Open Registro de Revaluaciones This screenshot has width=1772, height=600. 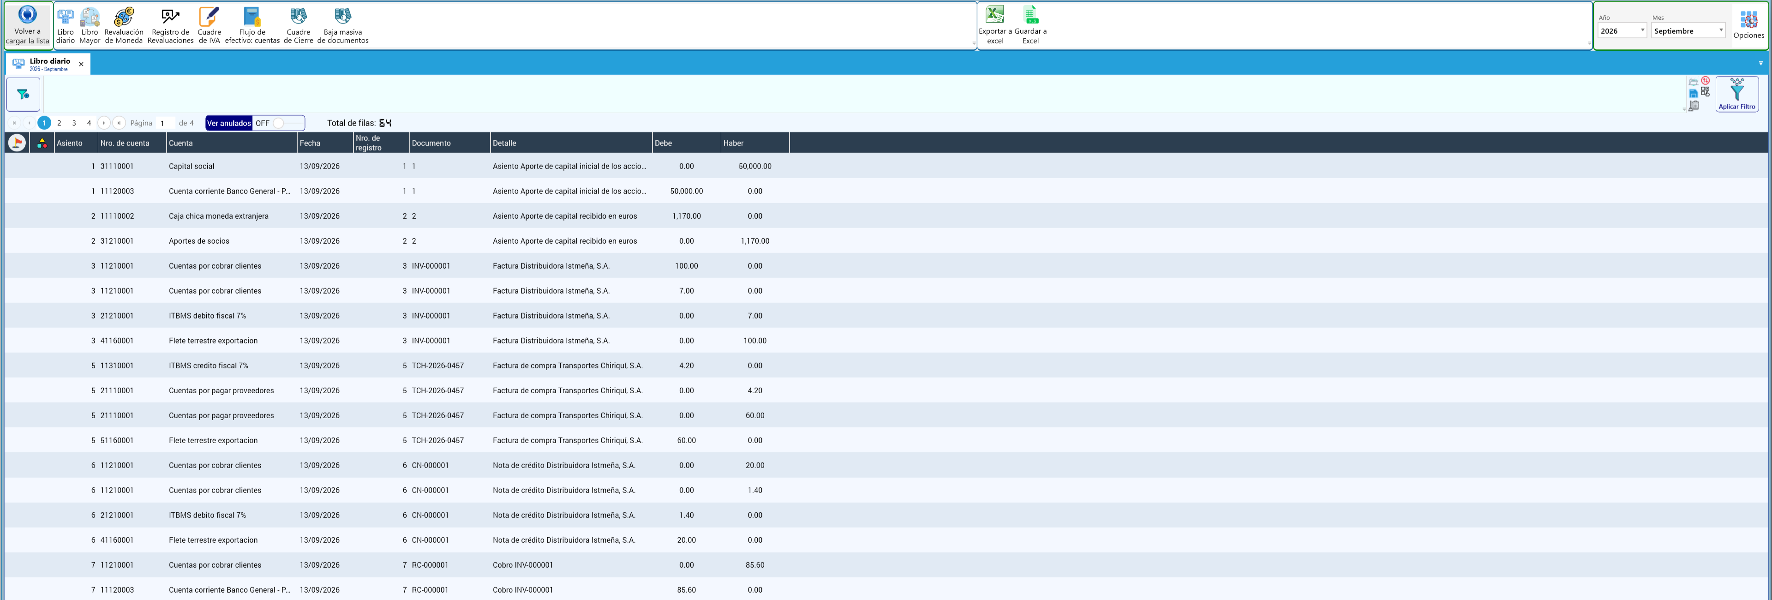[x=171, y=25]
